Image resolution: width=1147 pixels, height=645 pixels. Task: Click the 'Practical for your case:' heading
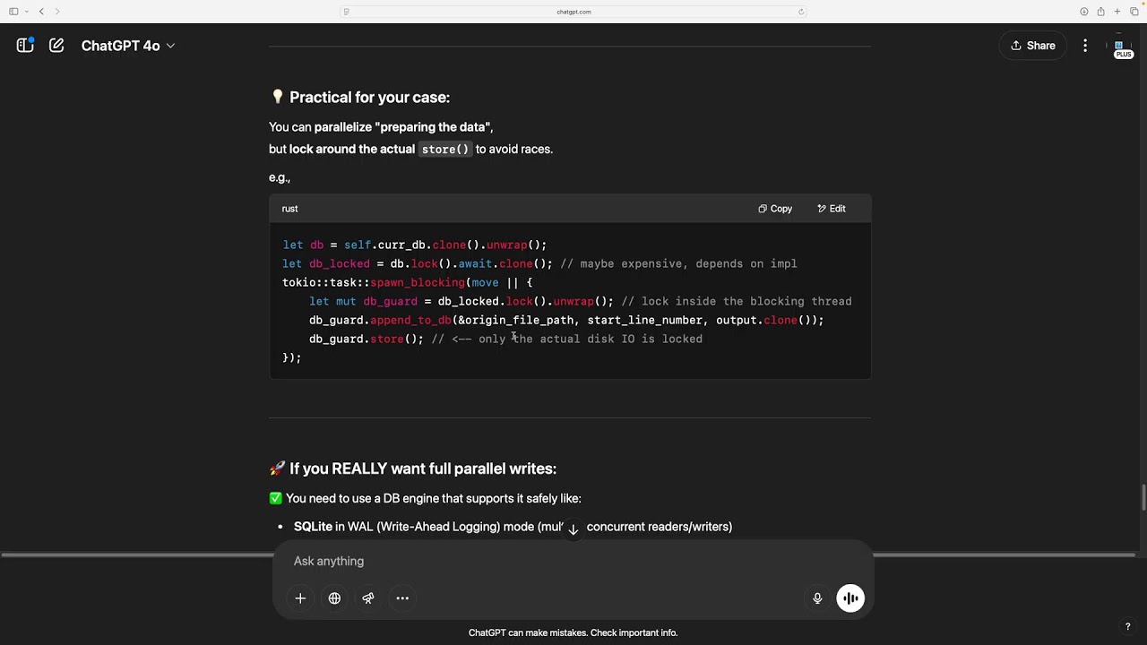point(369,97)
